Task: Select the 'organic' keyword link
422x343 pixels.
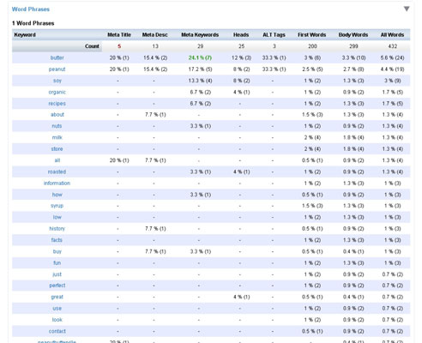Action: point(57,92)
